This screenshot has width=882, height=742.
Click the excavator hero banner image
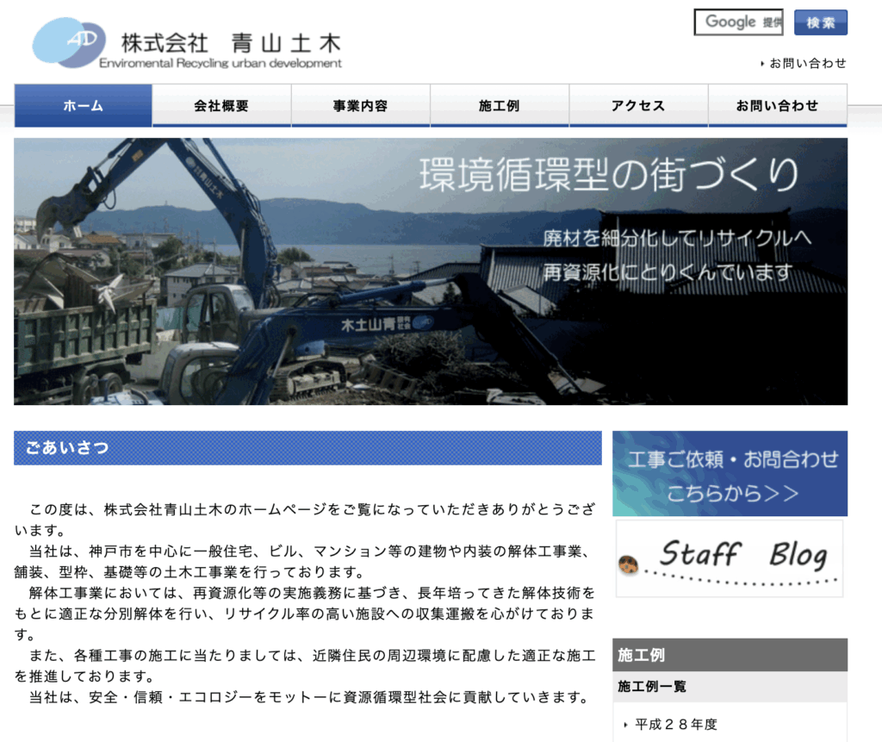point(431,271)
